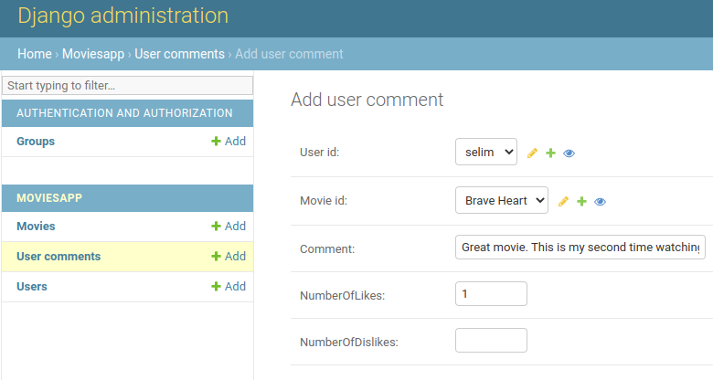Select Movies in the sidebar
The image size is (713, 380).
tap(36, 227)
